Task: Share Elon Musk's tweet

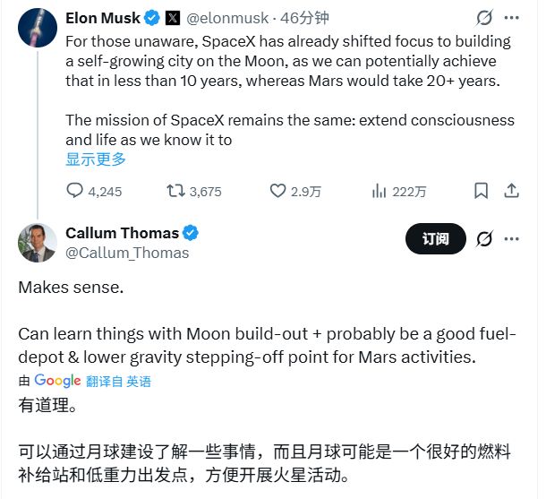Action: (512, 191)
